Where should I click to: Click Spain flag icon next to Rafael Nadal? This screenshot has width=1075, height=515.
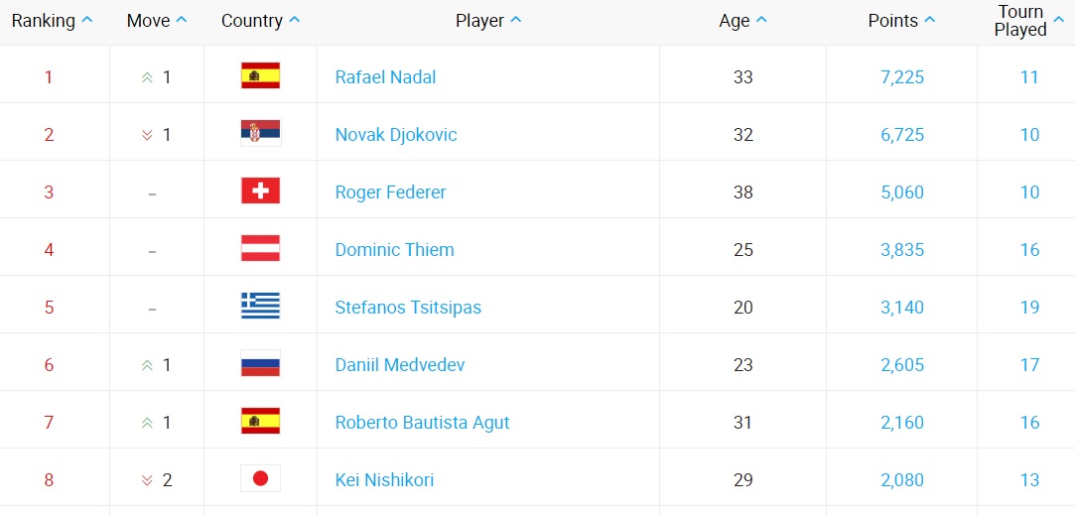[x=260, y=76]
